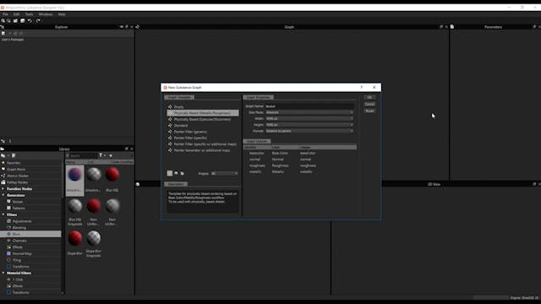Open the Help menu
The width and height of the screenshot is (541, 304).
tap(62, 14)
